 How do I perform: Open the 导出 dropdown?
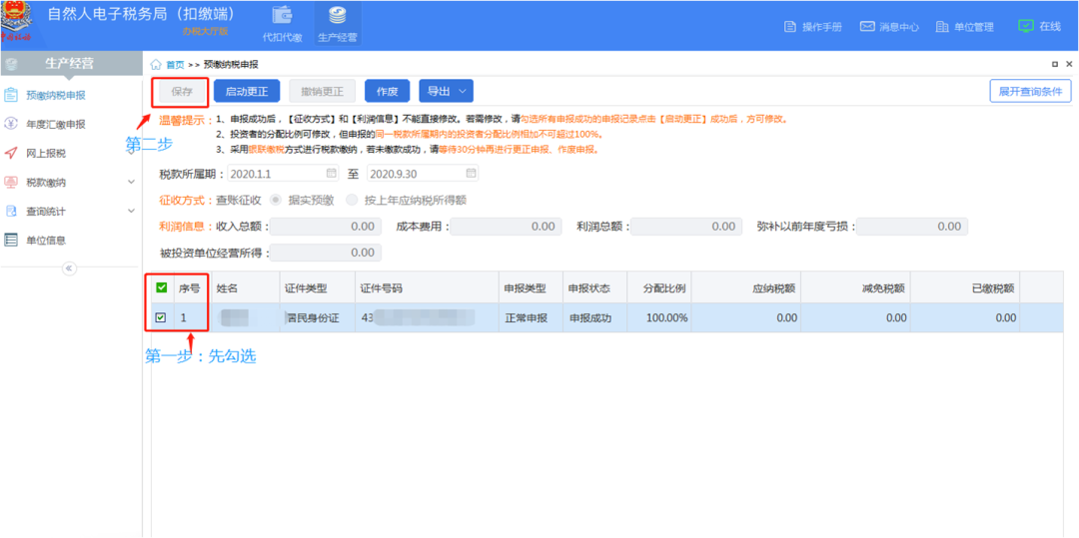(x=446, y=91)
